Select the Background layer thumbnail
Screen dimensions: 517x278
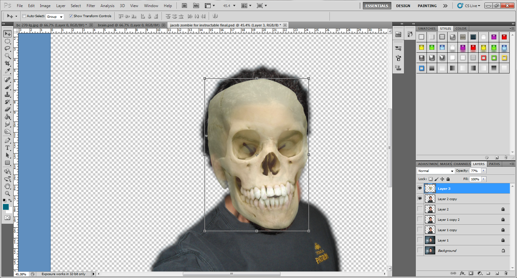pyautogui.click(x=430, y=250)
